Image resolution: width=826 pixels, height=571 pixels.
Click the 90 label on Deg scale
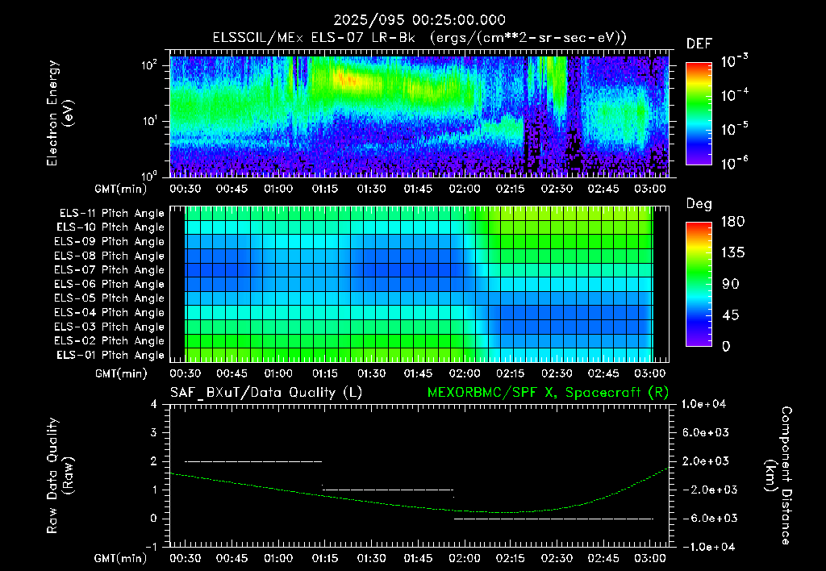pos(731,285)
